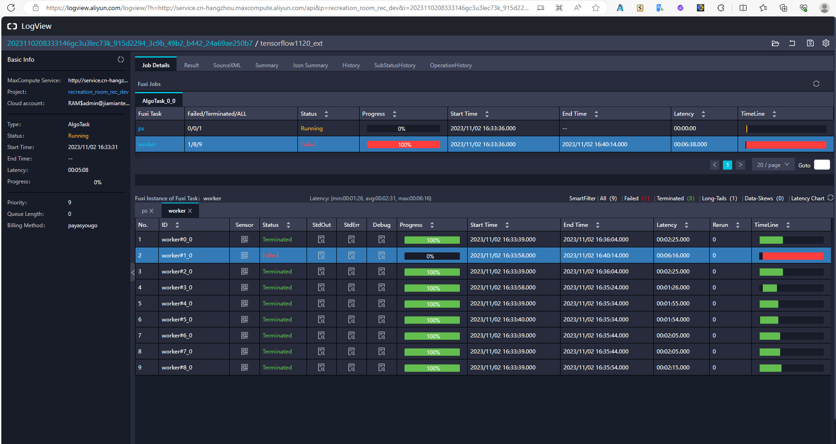Screen dimensions: 836x444
Task: Sort instance table by Rerun
Action: pos(738,225)
